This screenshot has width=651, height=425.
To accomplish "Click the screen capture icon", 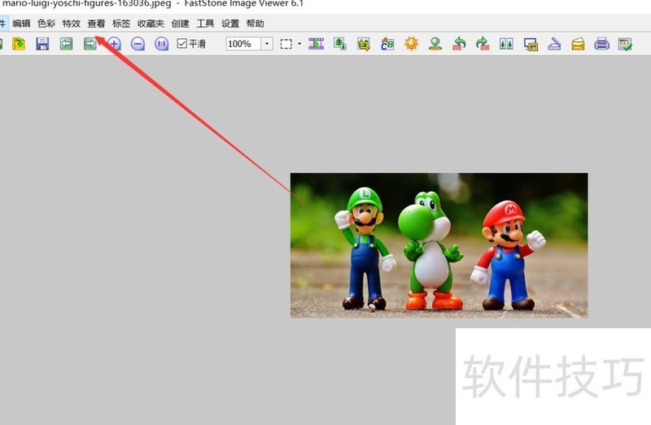I will click(x=531, y=44).
